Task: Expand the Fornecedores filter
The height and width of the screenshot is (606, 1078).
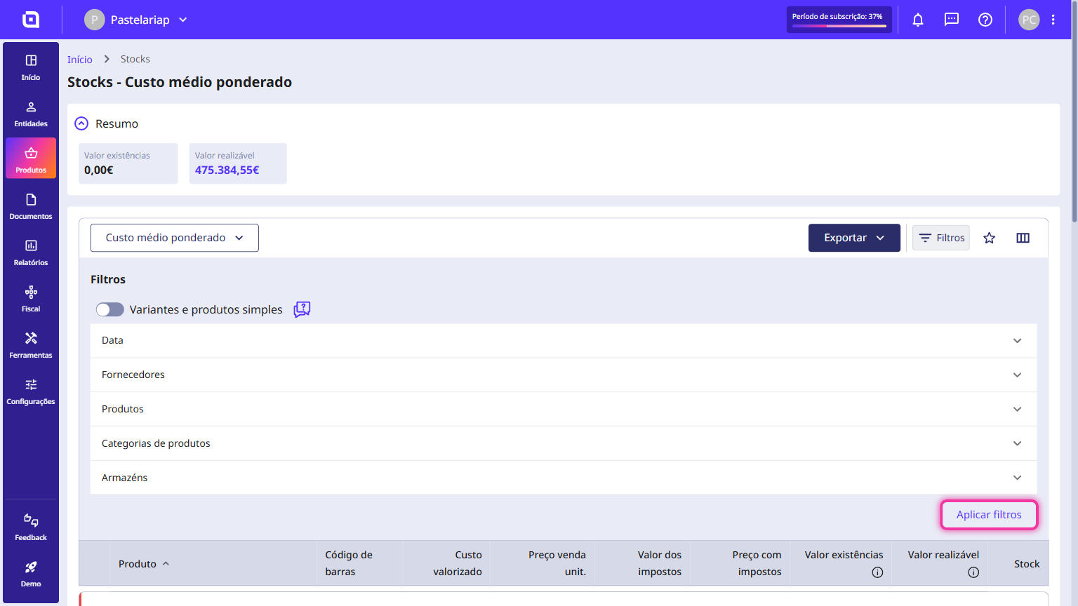Action: (x=564, y=375)
